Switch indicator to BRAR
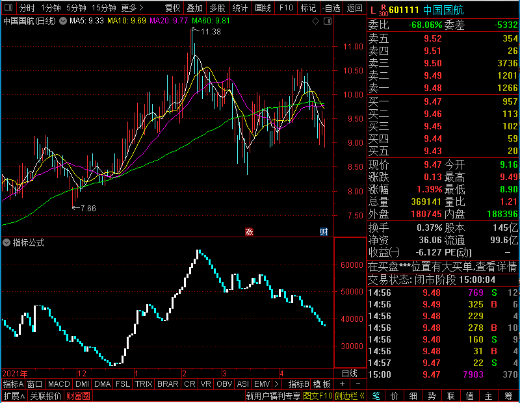This screenshot has height=403, width=520. 168,384
